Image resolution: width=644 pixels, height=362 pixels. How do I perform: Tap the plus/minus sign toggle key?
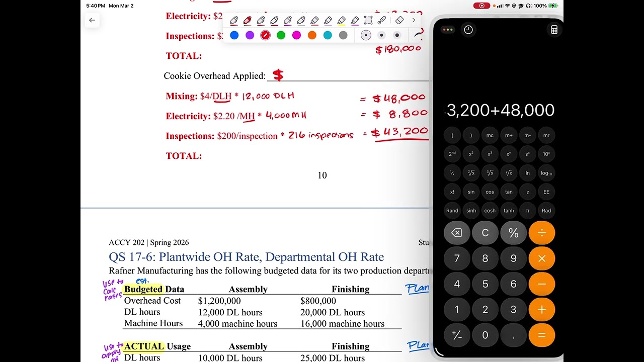(x=457, y=335)
